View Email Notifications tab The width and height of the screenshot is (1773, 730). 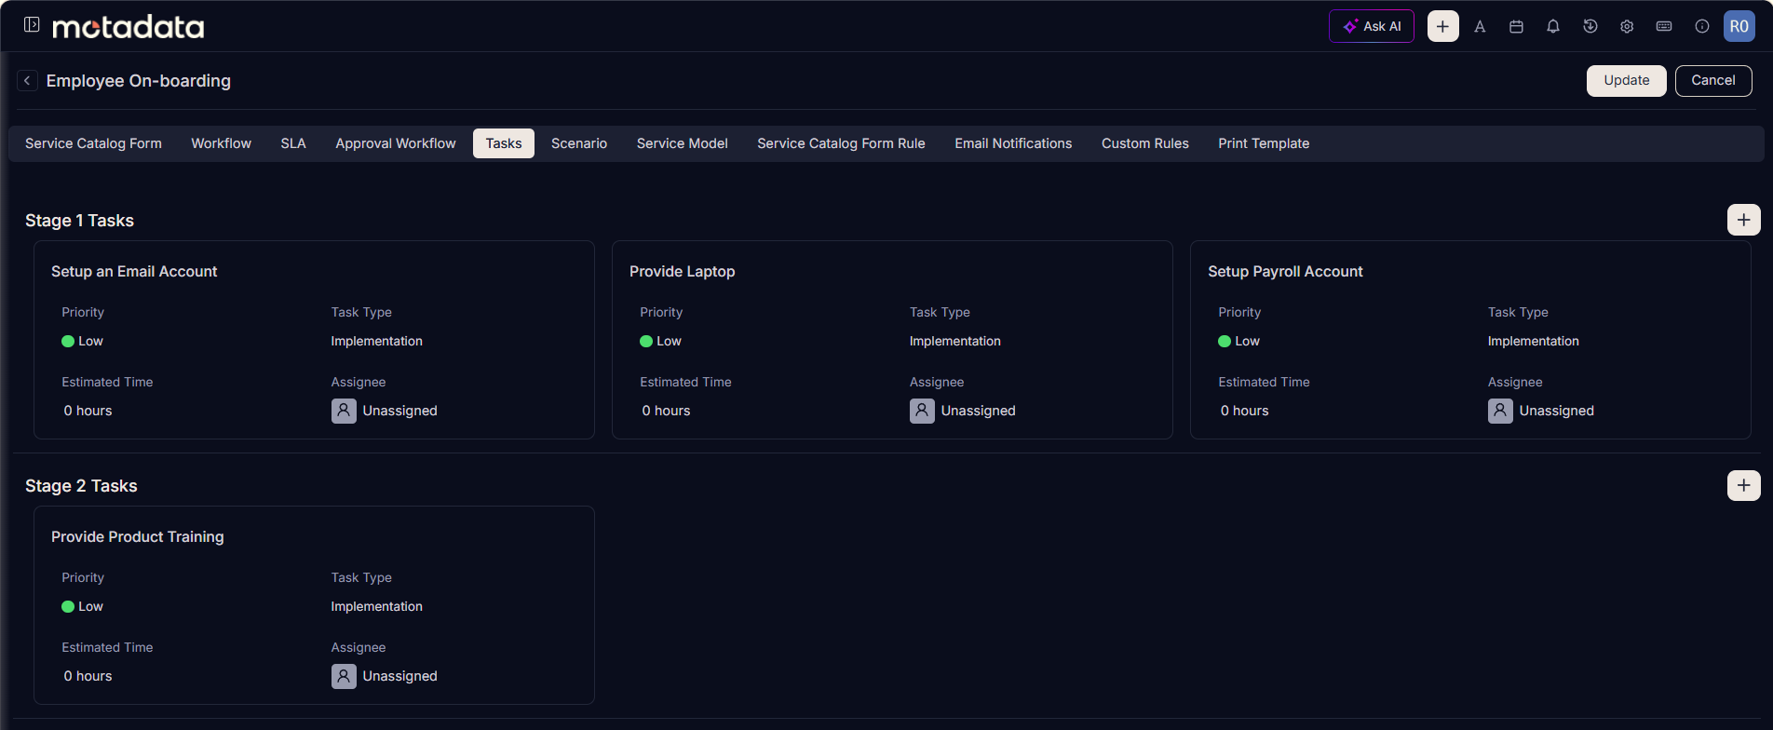point(1013,143)
